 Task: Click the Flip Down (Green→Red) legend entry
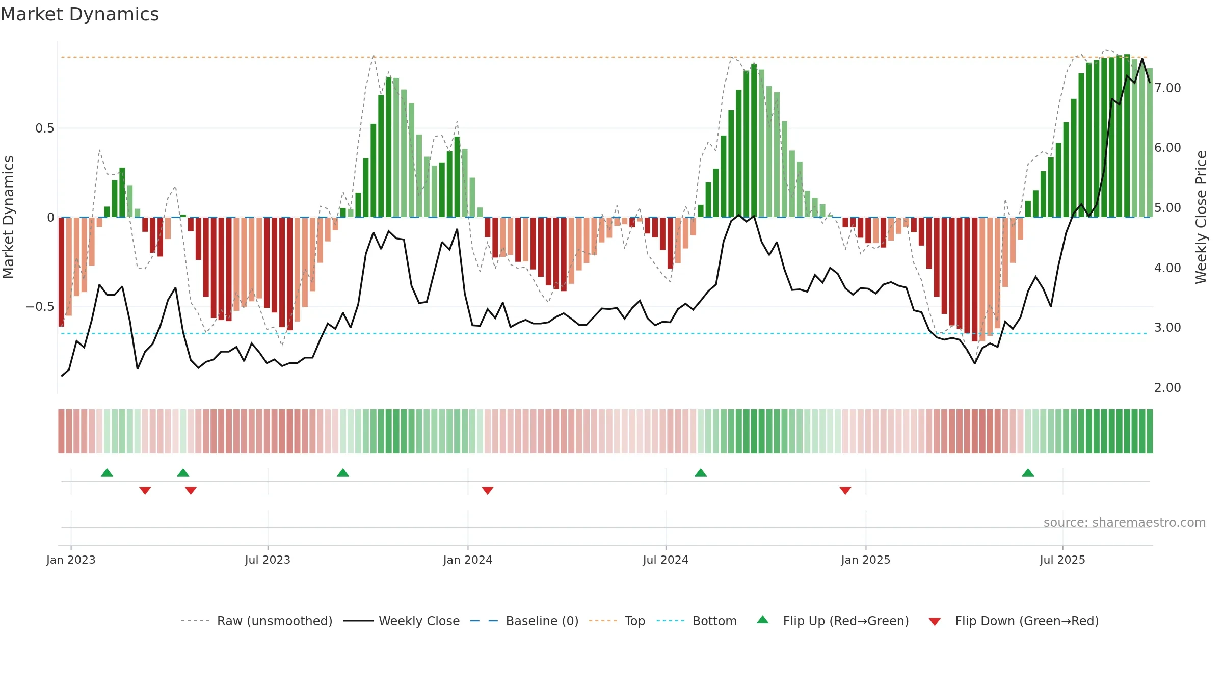1014,621
